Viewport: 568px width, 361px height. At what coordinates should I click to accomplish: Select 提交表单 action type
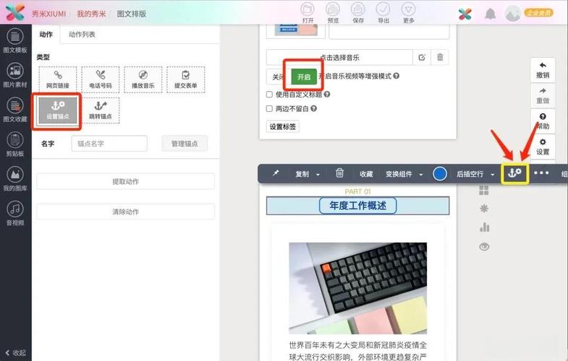coord(185,79)
